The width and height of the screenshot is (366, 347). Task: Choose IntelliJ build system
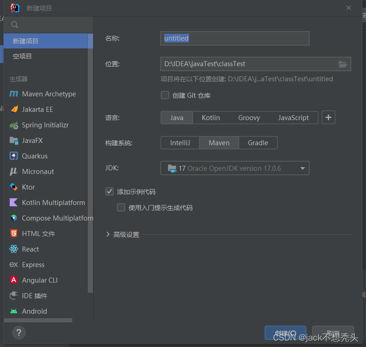180,143
